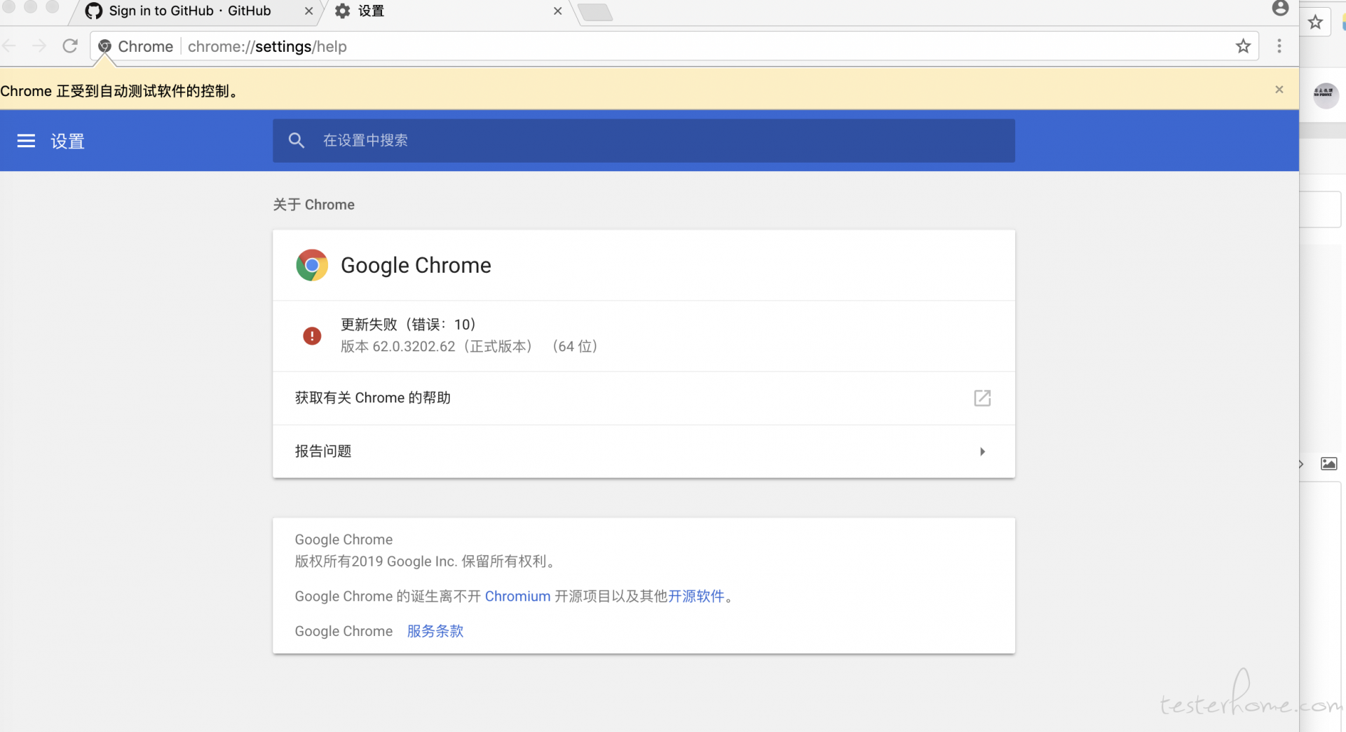Close the 设置 tab

(558, 11)
